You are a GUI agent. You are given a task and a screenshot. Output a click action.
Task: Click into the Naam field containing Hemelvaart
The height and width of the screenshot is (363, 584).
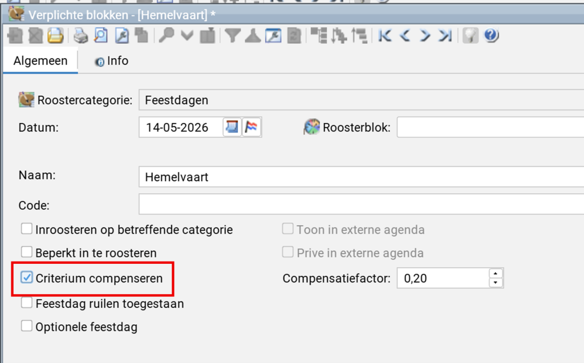[359, 177]
